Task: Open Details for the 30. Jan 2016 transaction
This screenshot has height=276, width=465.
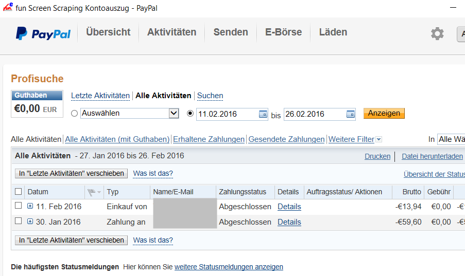Action: pos(289,222)
